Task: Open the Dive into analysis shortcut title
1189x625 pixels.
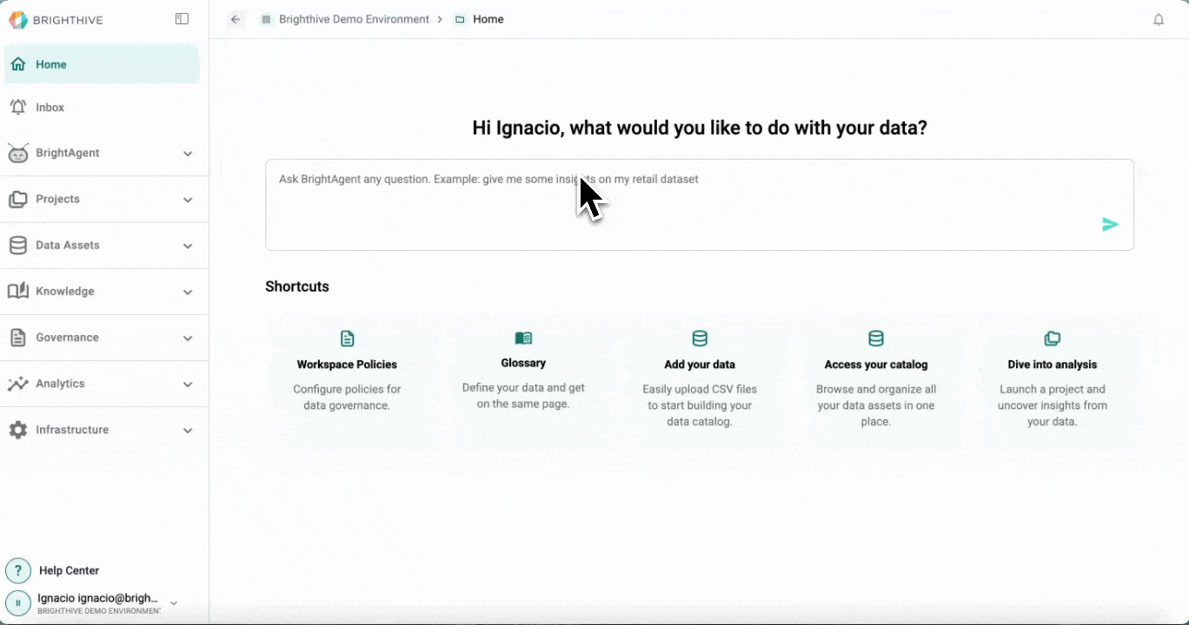Action: point(1053,365)
